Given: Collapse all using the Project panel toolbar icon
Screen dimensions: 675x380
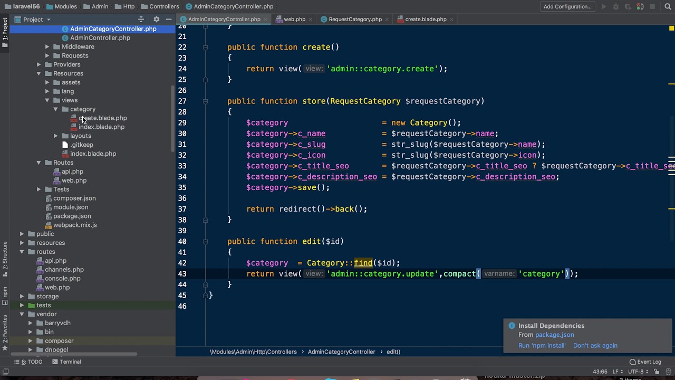Looking at the screenshot, I should click(x=141, y=19).
